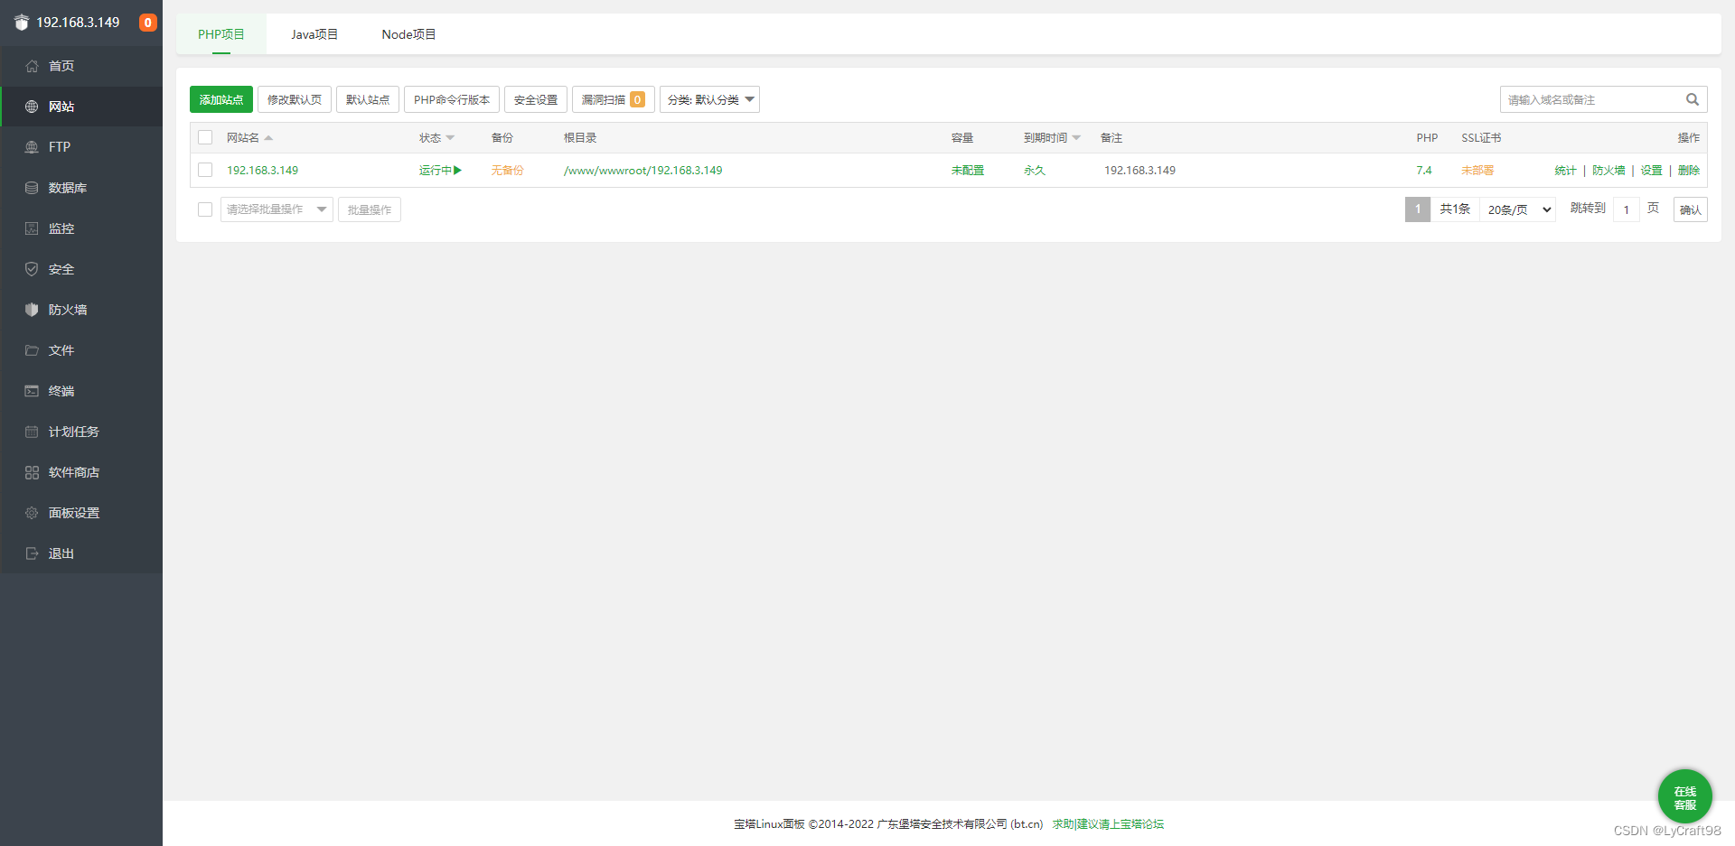Click the 无备份 backup link
The height and width of the screenshot is (846, 1735).
coord(507,170)
